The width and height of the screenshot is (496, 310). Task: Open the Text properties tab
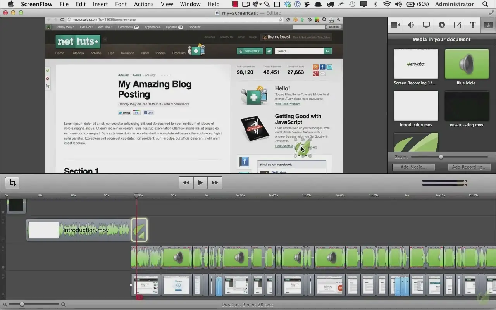pyautogui.click(x=473, y=25)
